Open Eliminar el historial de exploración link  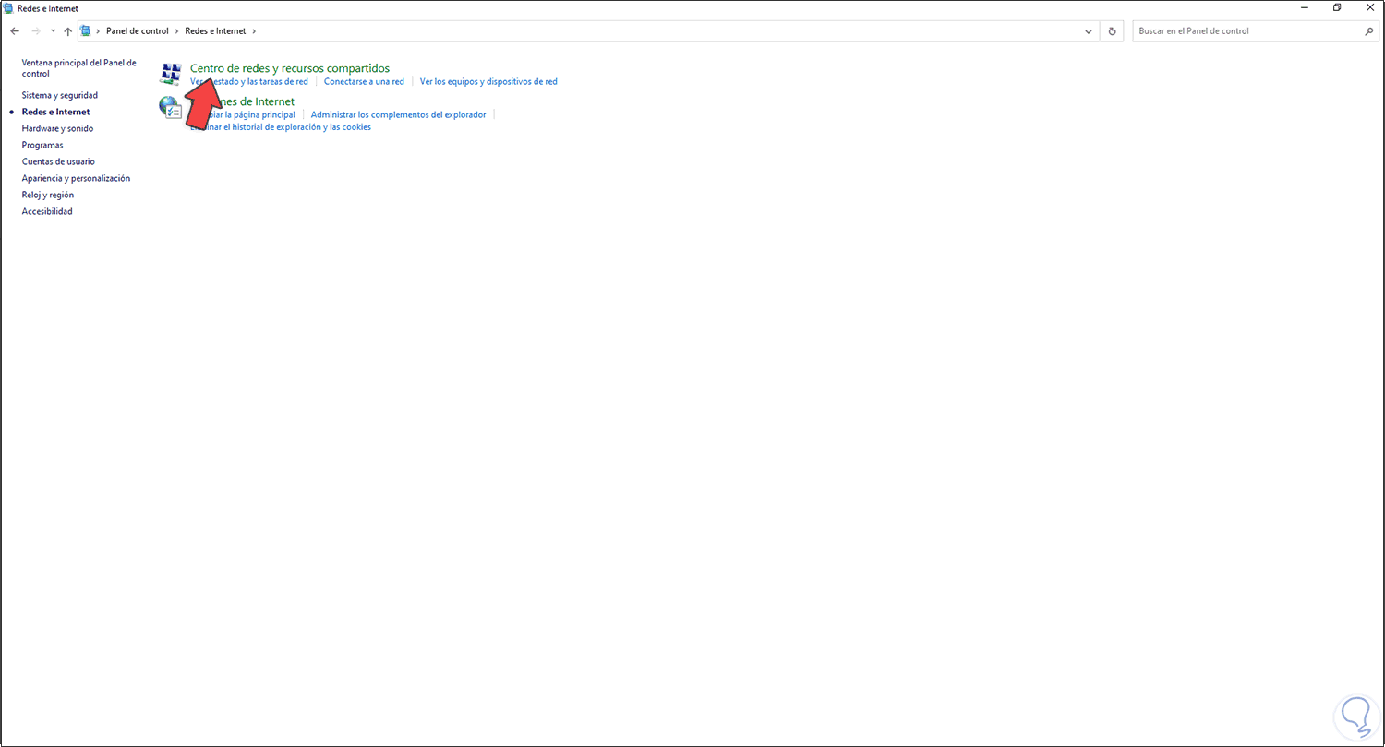pyautogui.click(x=281, y=127)
